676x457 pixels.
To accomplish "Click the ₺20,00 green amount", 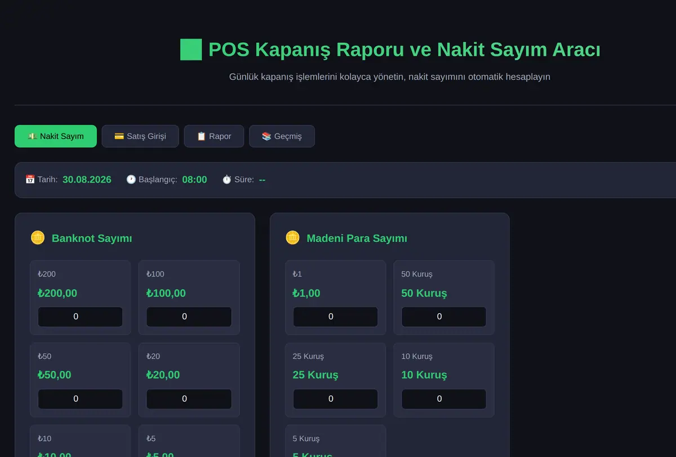I will [163, 375].
